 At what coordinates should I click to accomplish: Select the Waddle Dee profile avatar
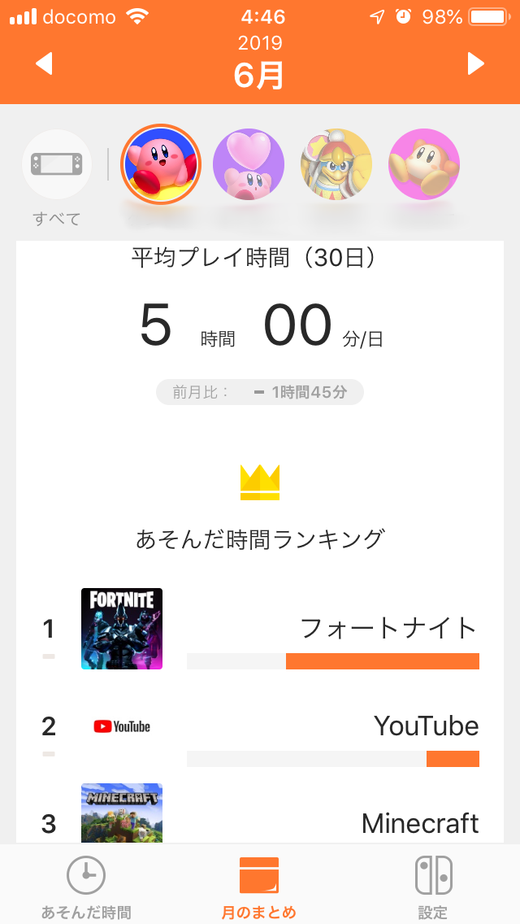[424, 164]
